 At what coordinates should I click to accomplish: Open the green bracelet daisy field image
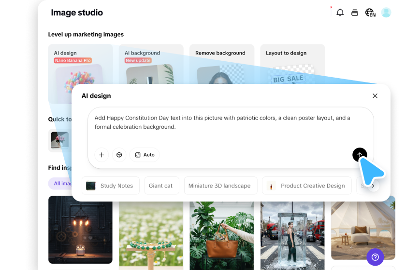pos(151,236)
